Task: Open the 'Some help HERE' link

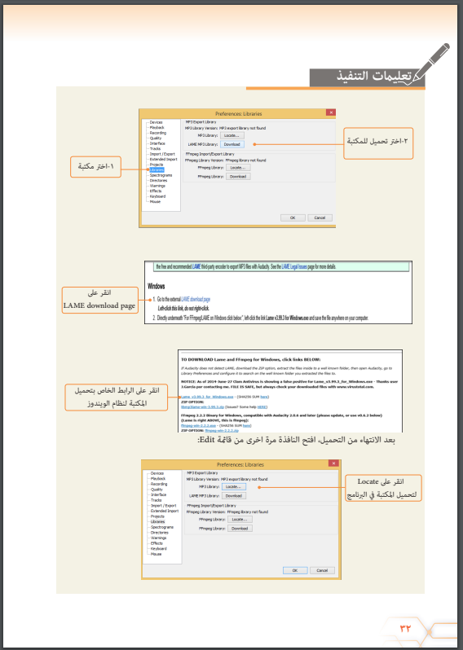Action: click(x=262, y=407)
